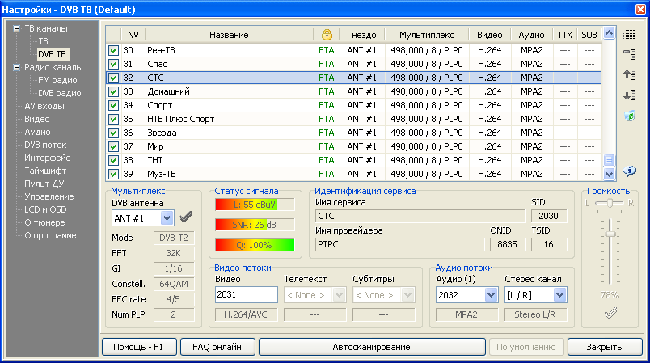Click the Автосканирование button
650x363 pixels.
point(371,347)
